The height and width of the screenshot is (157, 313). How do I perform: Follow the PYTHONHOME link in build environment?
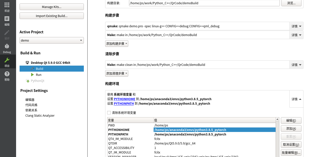tap(124, 99)
